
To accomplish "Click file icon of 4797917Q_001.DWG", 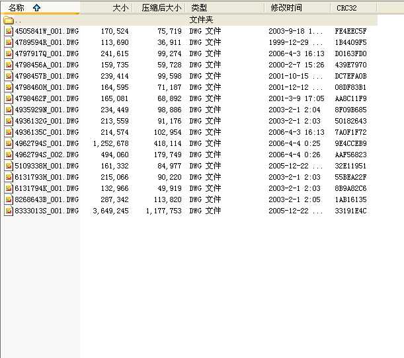I will (9, 54).
